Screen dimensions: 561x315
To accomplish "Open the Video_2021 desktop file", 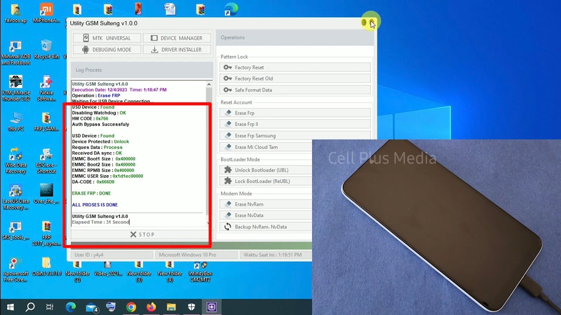I will (x=108, y=269).
